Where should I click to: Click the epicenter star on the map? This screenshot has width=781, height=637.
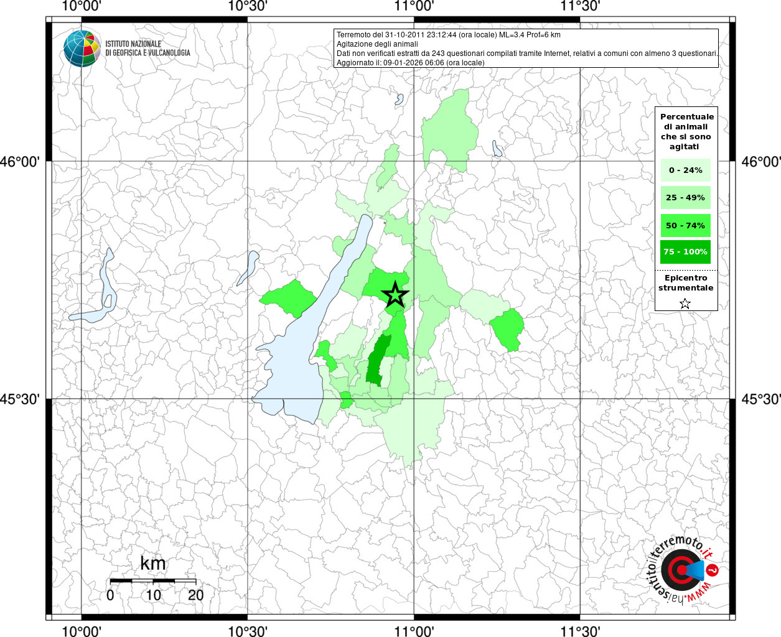[x=395, y=295]
